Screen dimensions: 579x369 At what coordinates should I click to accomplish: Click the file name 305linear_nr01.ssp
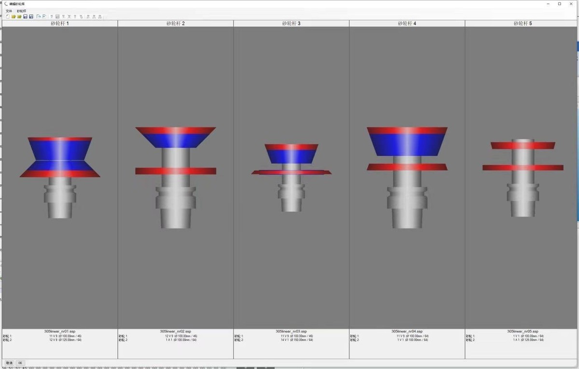pyautogui.click(x=60, y=331)
